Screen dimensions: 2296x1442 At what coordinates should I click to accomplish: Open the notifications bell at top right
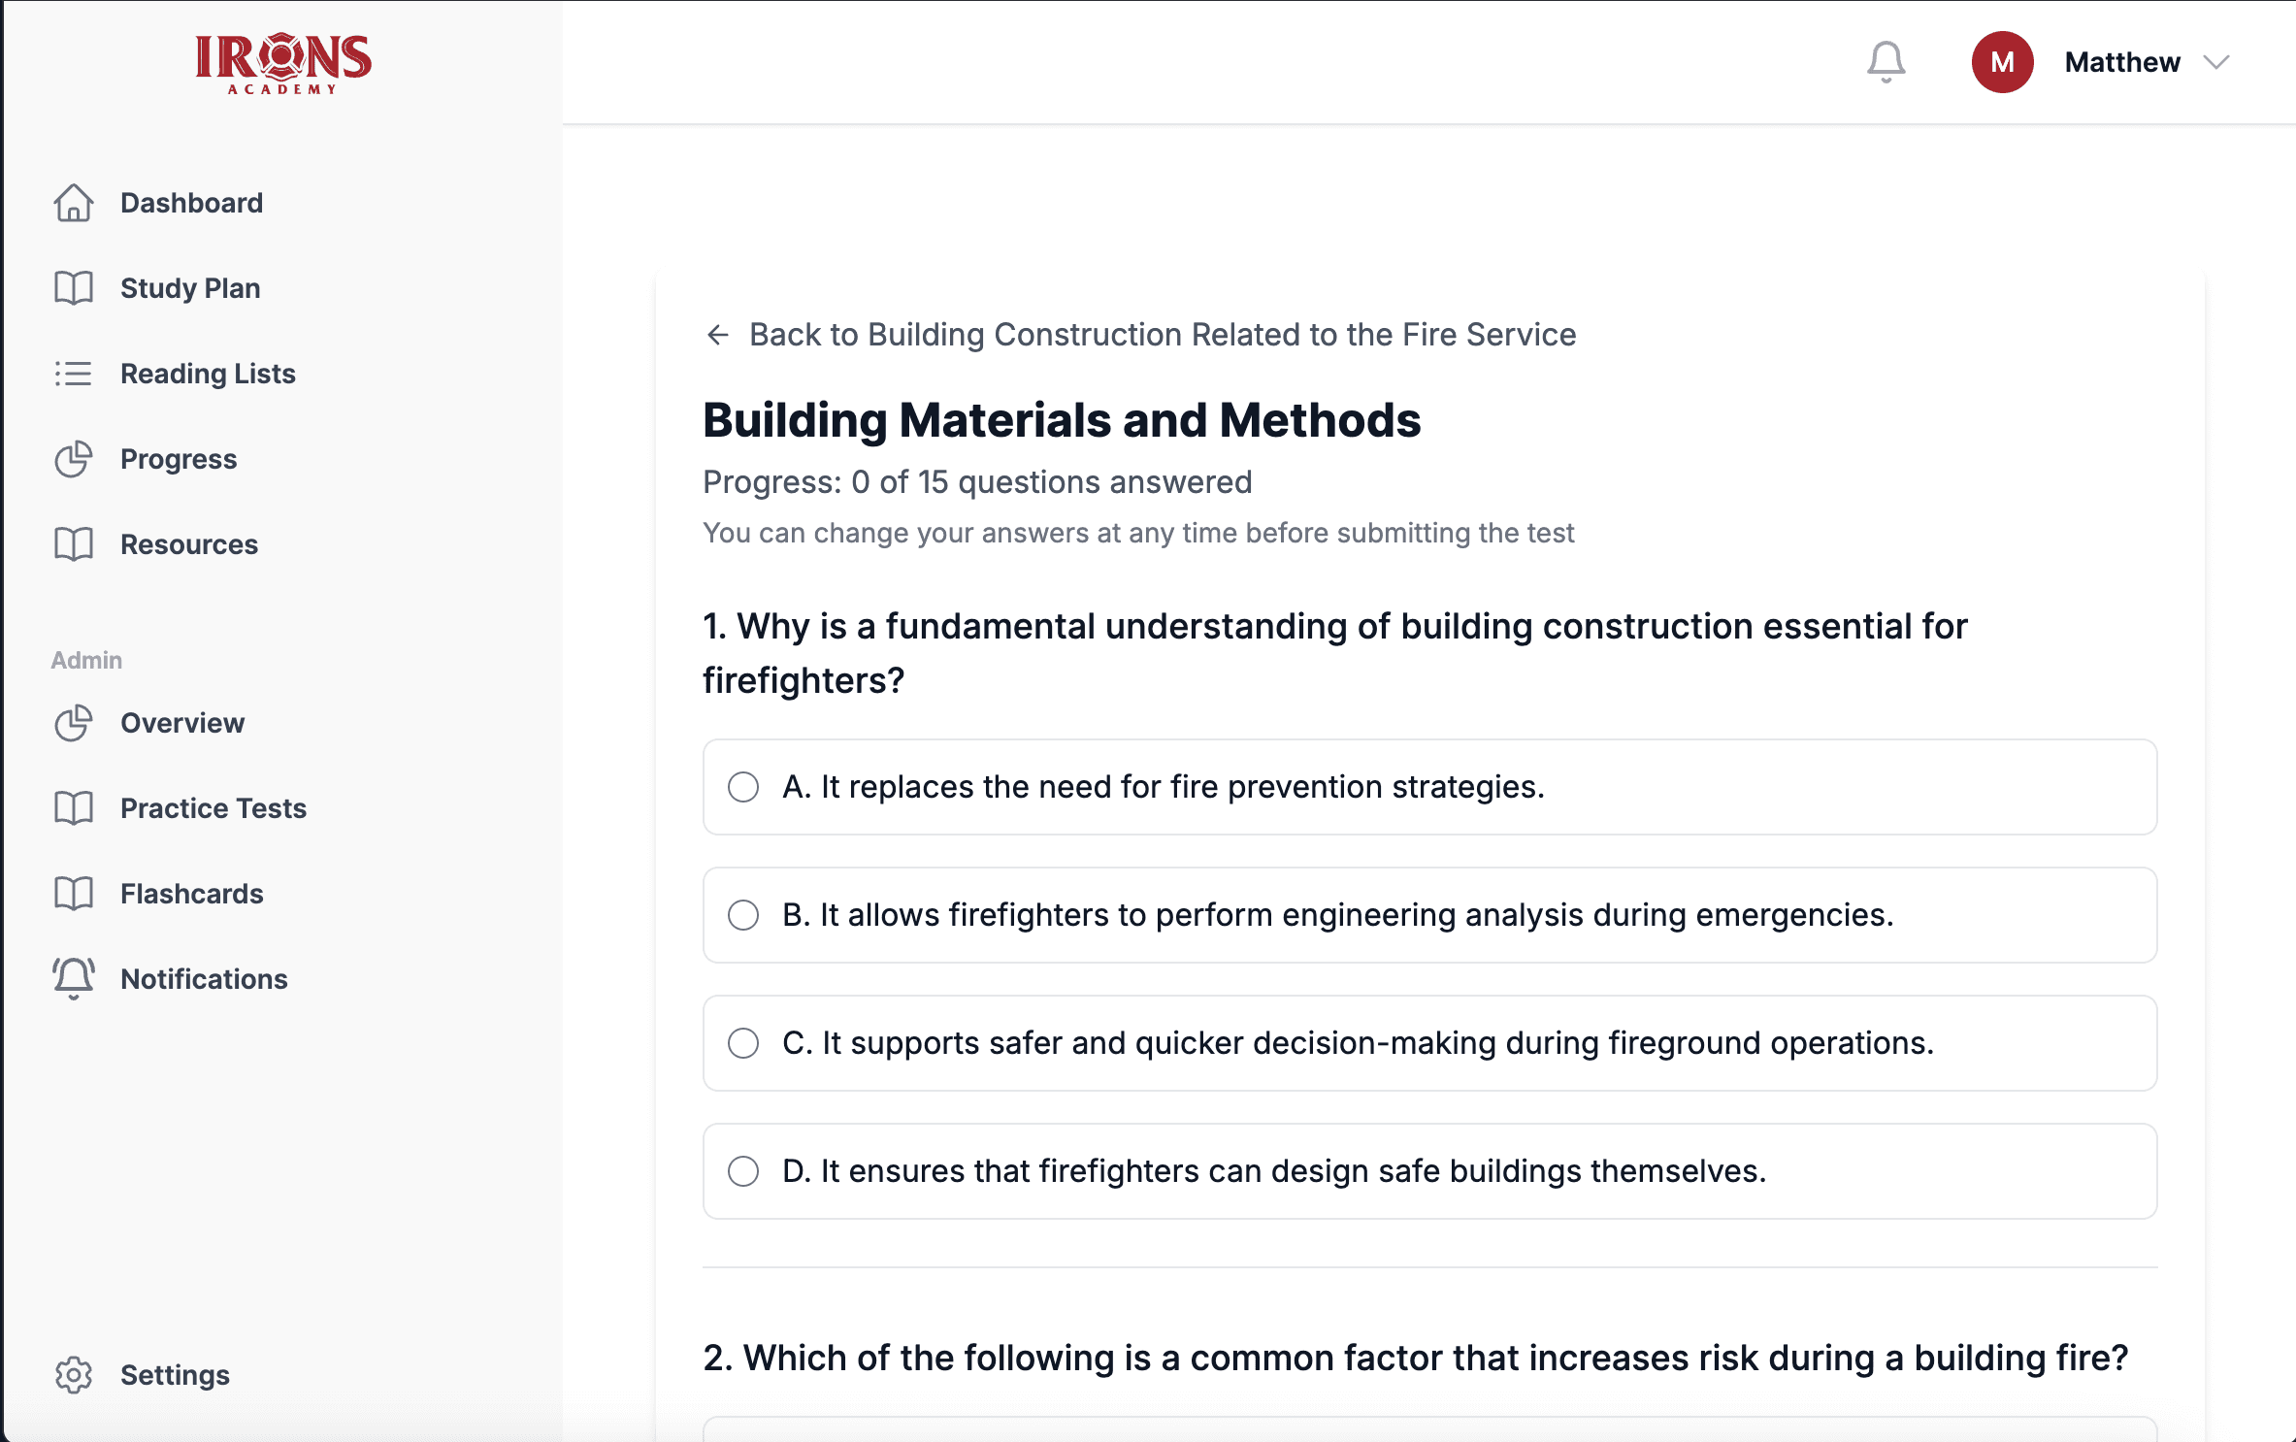tap(1886, 62)
